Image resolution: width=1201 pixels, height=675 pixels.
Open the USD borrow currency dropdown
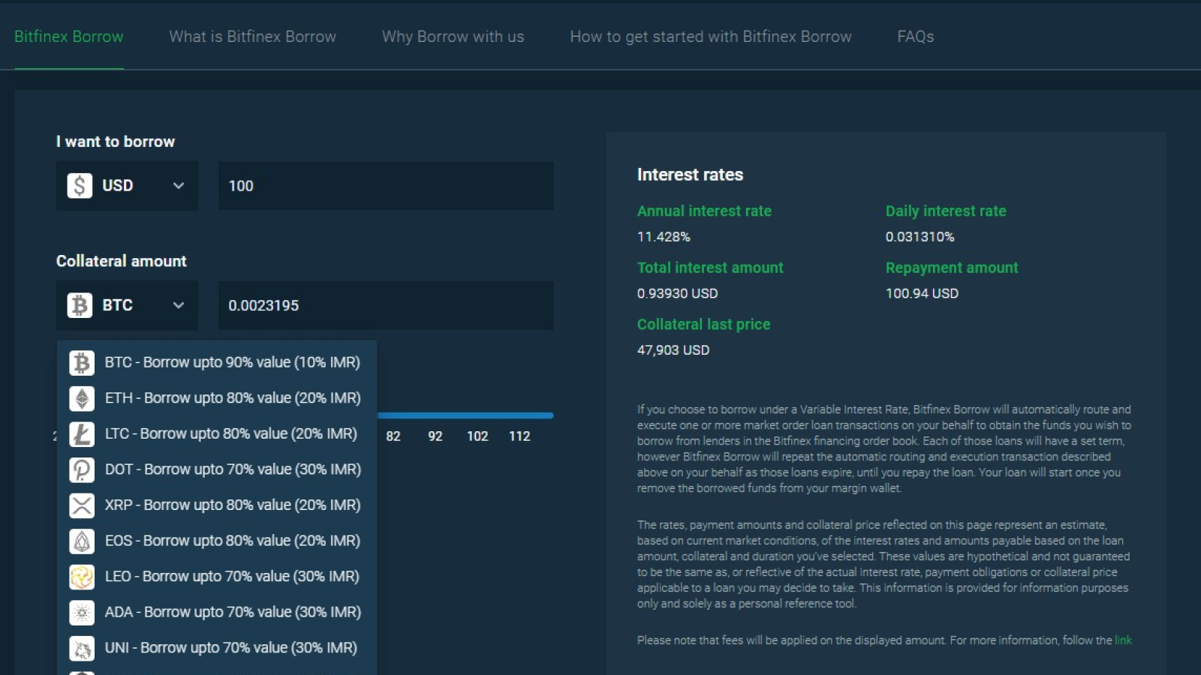[127, 185]
